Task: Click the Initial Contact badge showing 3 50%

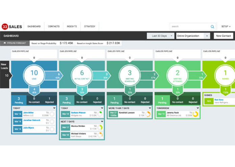Action: [x=82, y=91]
